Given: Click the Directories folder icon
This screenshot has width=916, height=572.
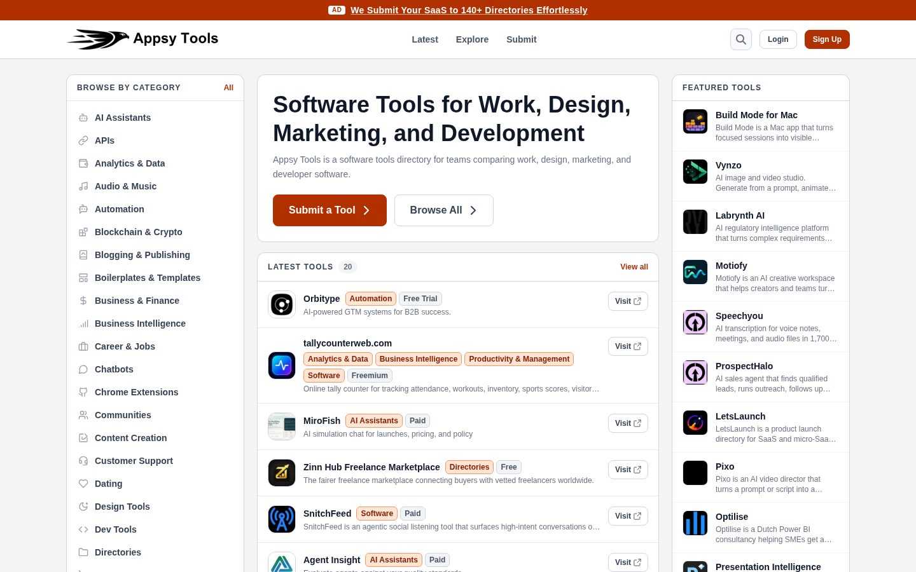Looking at the screenshot, I should click(83, 552).
